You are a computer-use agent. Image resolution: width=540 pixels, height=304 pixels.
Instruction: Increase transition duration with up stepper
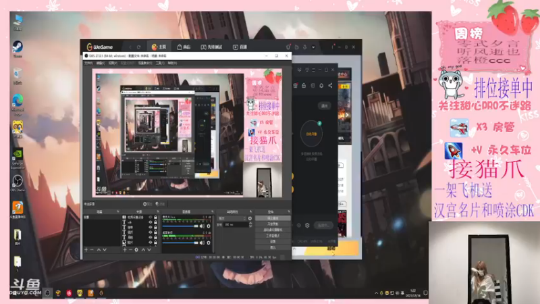(250, 224)
